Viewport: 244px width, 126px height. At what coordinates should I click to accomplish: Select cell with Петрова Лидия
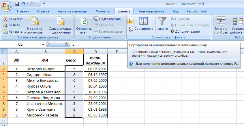[45, 69]
